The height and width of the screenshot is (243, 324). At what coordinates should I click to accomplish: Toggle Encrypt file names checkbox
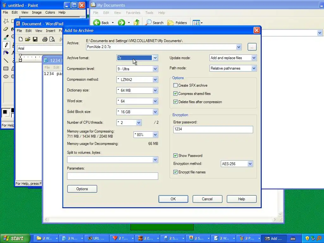[x=175, y=172]
